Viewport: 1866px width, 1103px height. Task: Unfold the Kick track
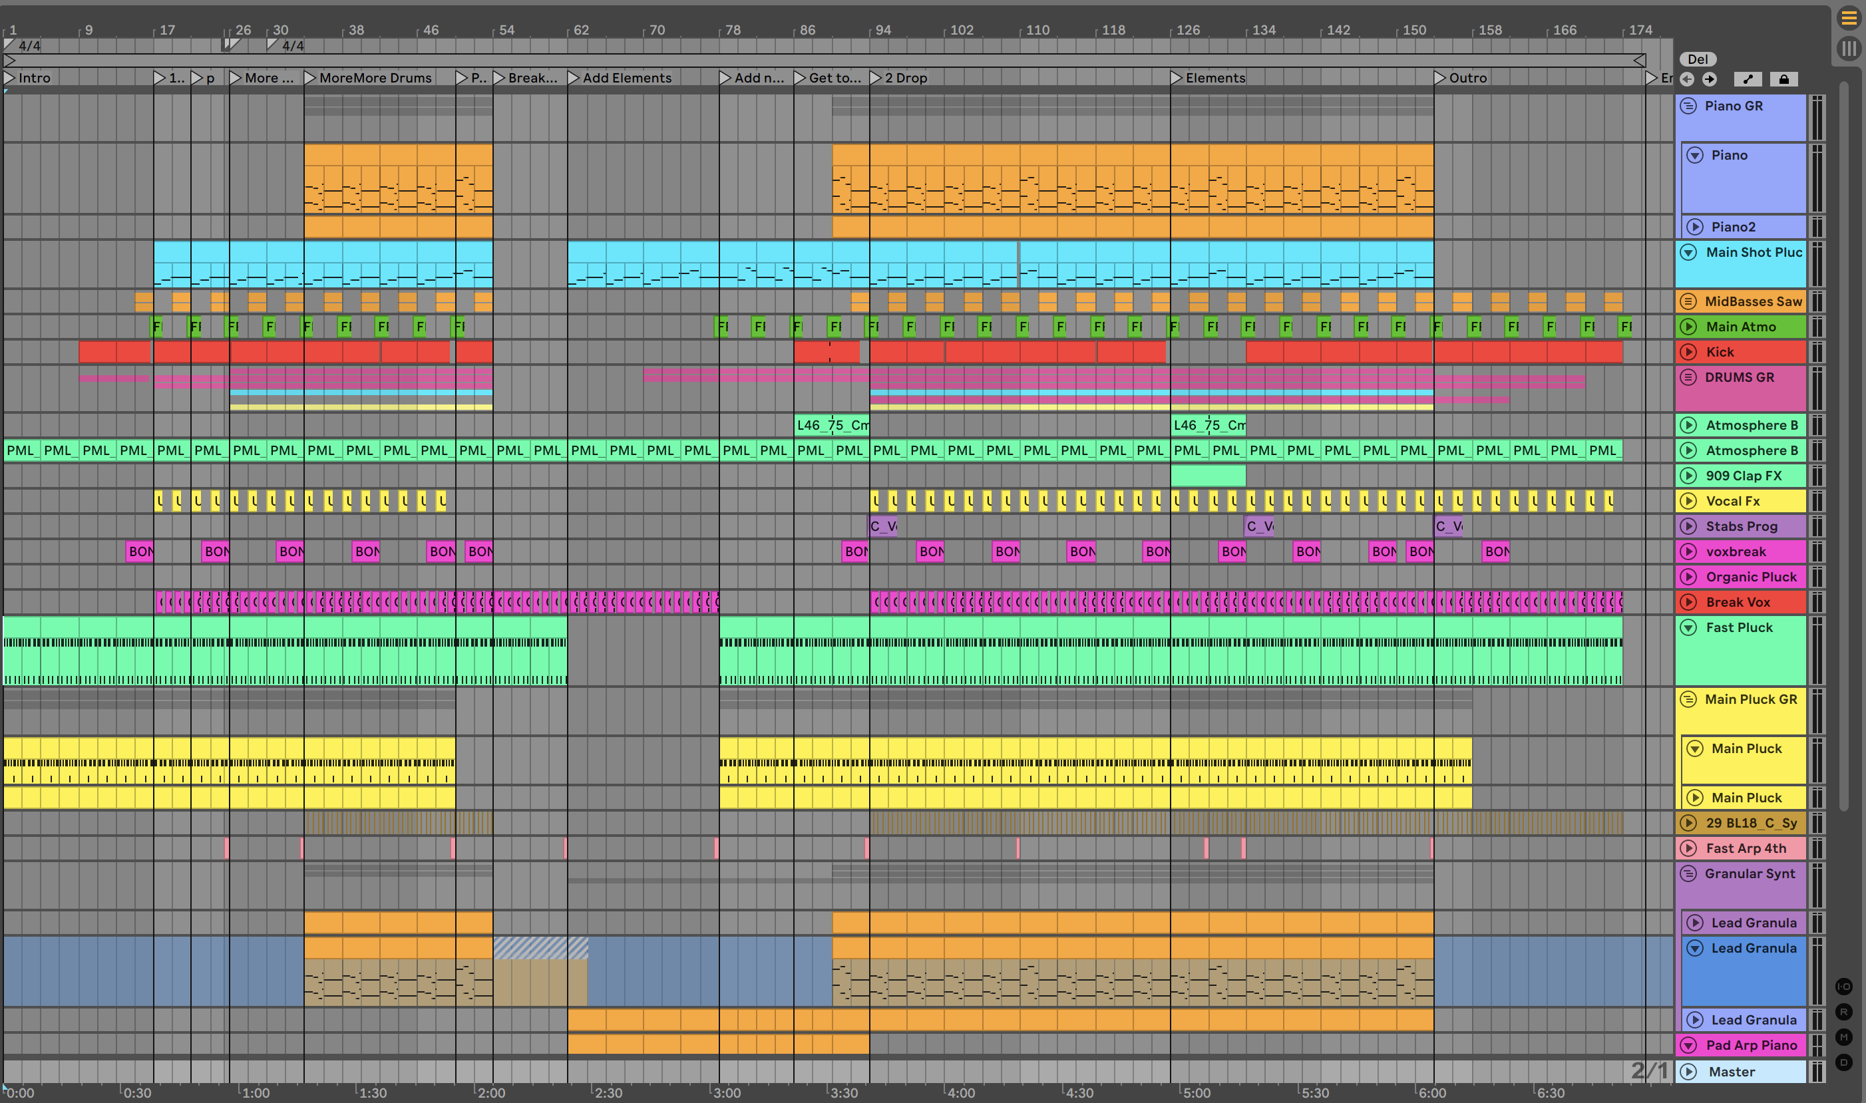point(1688,351)
